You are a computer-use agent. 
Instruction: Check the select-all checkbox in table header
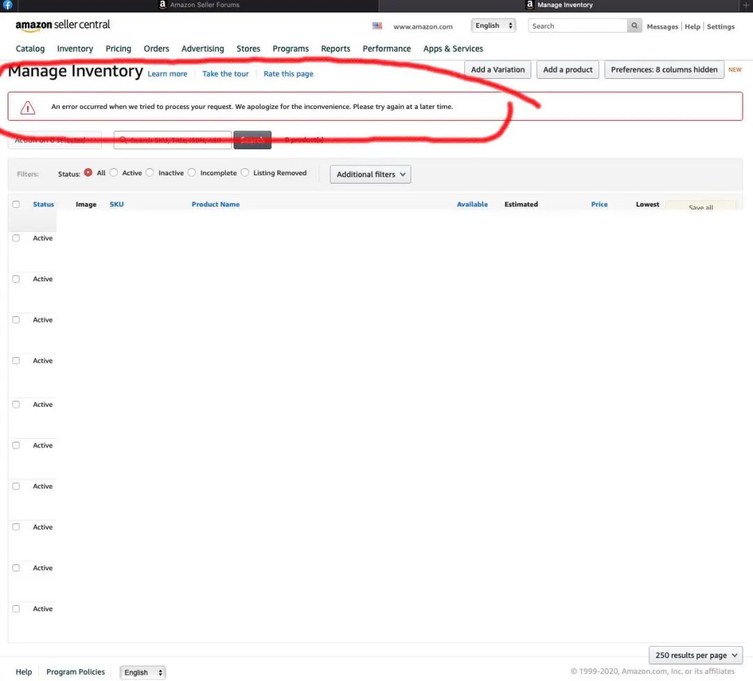[x=16, y=204]
